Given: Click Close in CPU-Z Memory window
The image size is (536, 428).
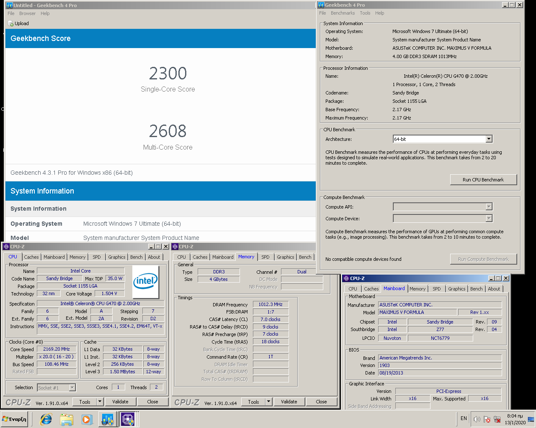Looking at the screenshot, I should [321, 402].
